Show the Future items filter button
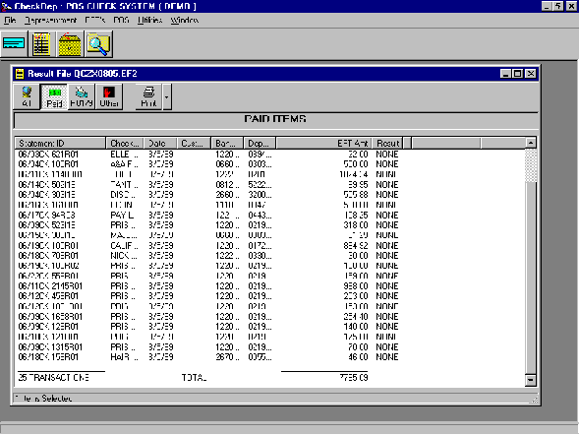Image resolution: width=579 pixels, height=435 pixels. (x=82, y=96)
